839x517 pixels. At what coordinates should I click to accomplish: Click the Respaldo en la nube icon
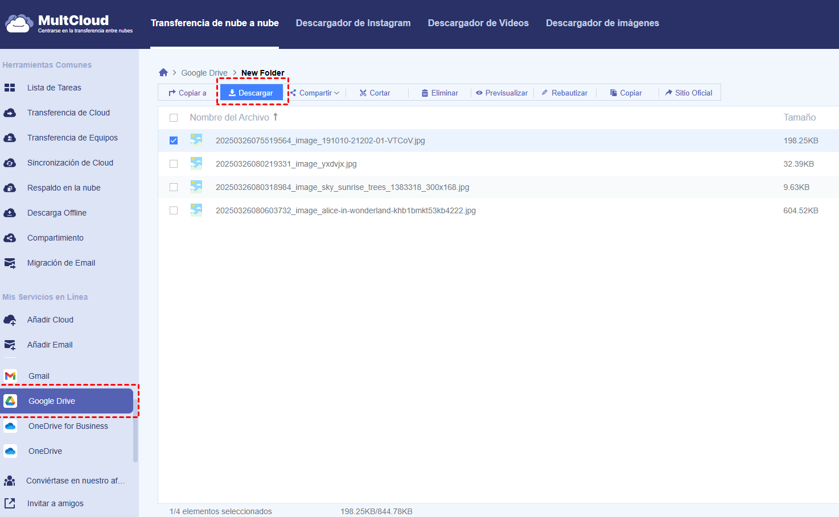click(10, 188)
